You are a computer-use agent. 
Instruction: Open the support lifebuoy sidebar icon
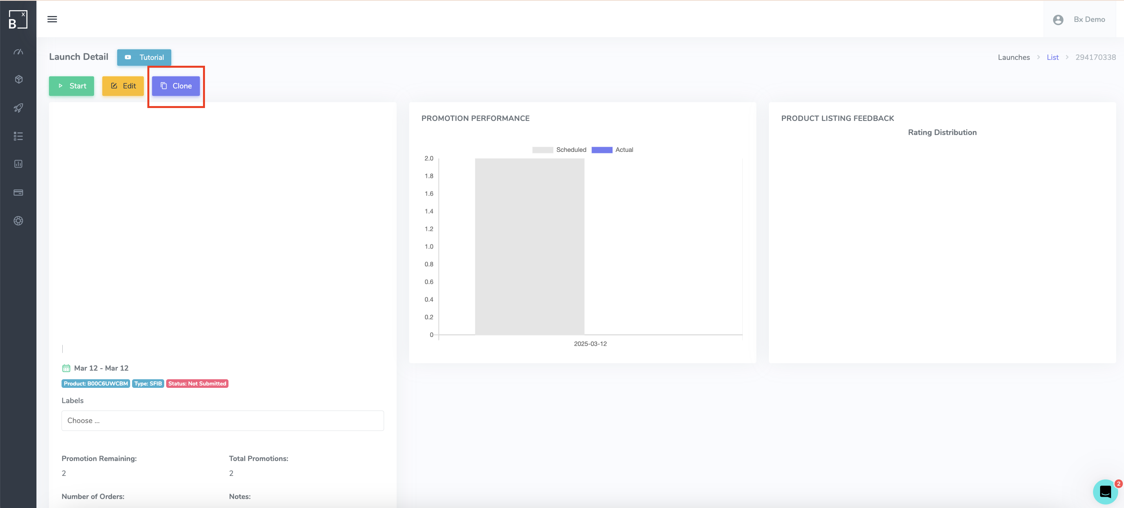[18, 221]
